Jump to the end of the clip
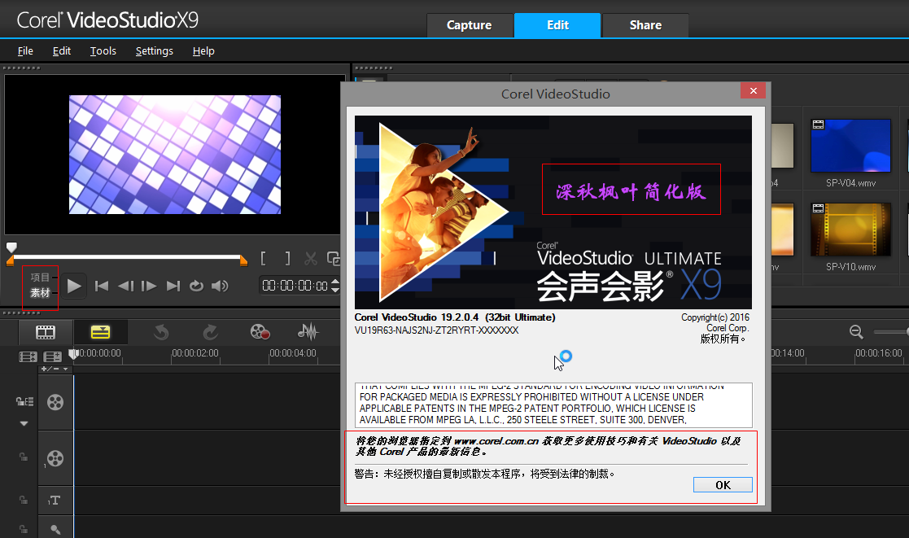The image size is (909, 538). (x=173, y=286)
